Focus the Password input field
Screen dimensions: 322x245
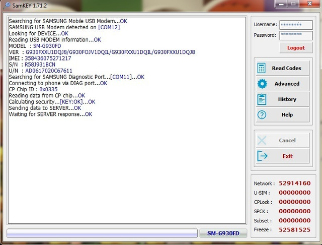[x=296, y=35]
